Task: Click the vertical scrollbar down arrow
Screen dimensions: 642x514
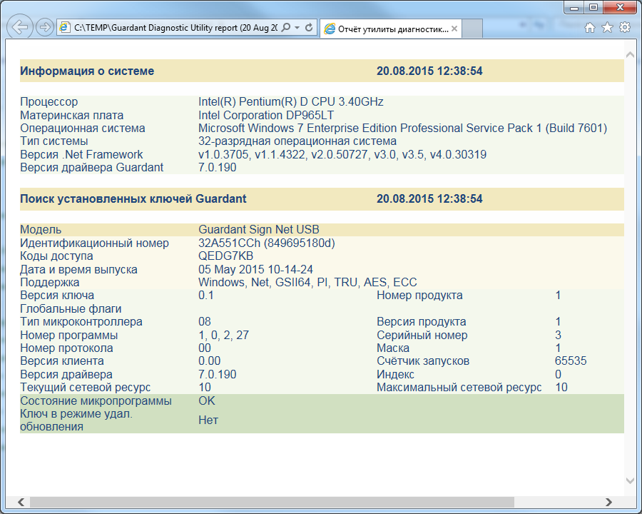Action: (630, 481)
